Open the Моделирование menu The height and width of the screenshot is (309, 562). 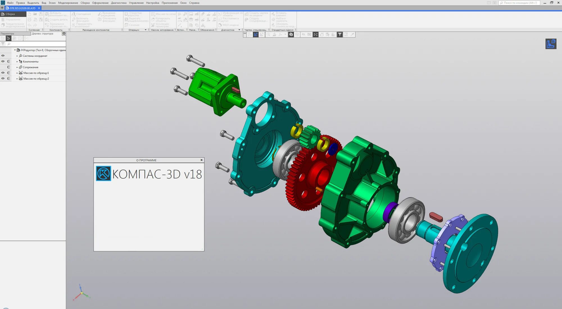(x=68, y=3)
